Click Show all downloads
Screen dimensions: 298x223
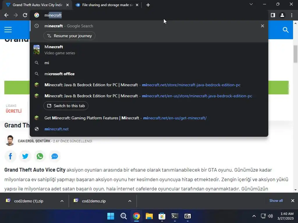276,201
